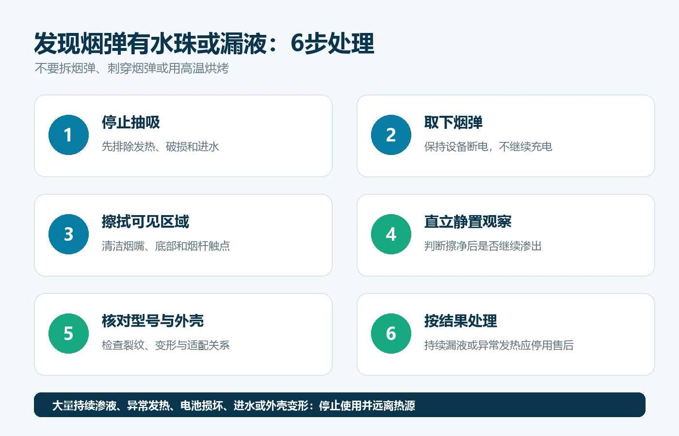679x436 pixels.
Task: Click the text 检查裂纹、变形与适配关系
Action: (165, 345)
